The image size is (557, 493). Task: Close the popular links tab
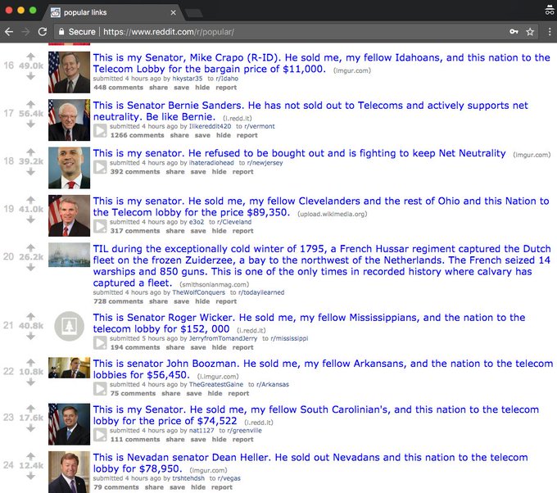[x=173, y=12]
